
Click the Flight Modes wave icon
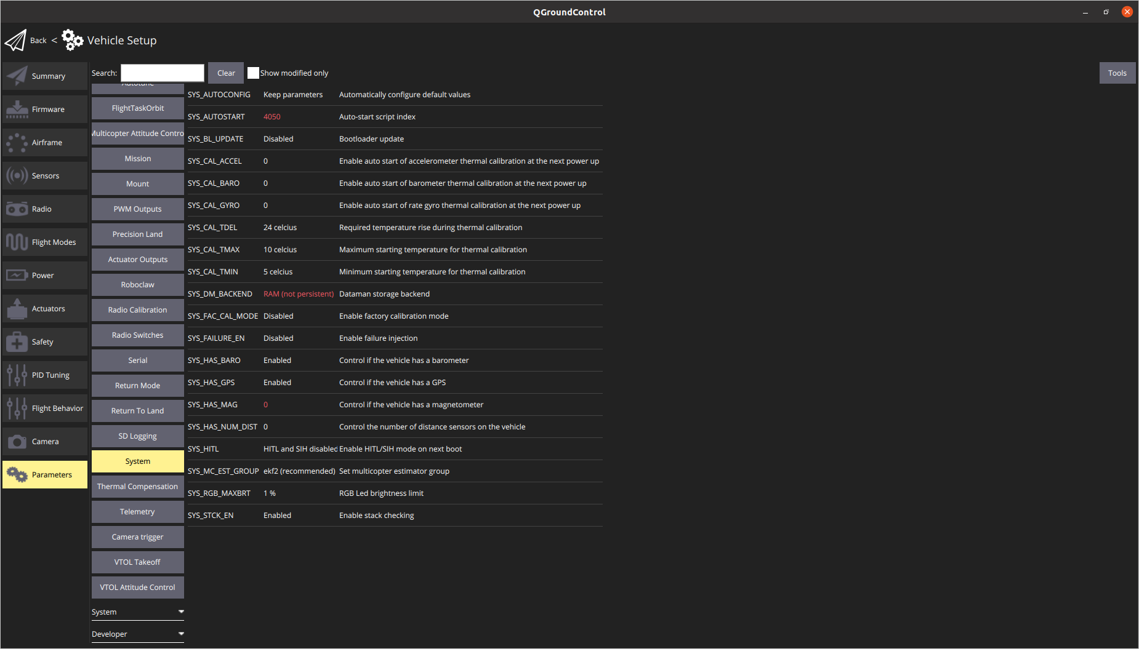pos(17,242)
